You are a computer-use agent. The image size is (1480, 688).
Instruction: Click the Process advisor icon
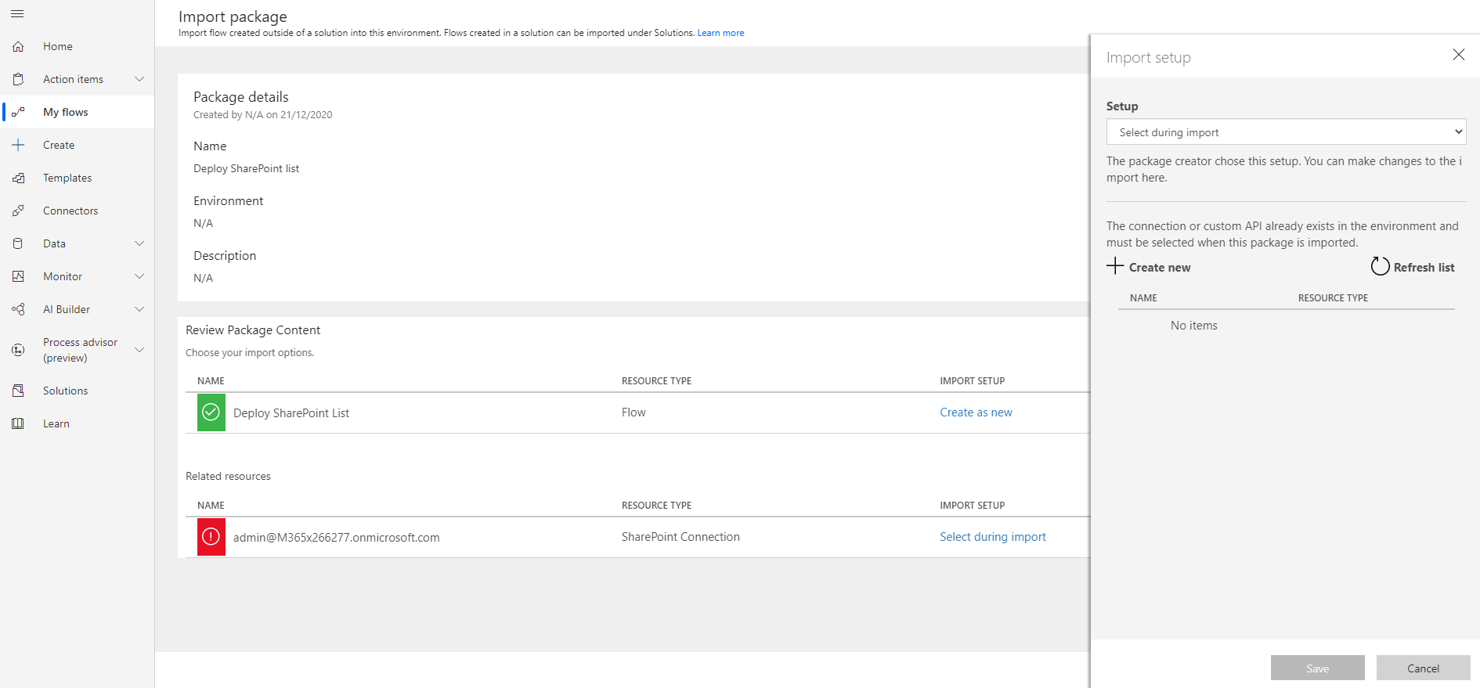(18, 350)
